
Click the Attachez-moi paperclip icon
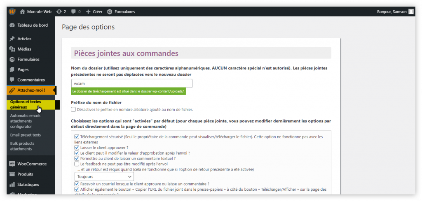12,90
